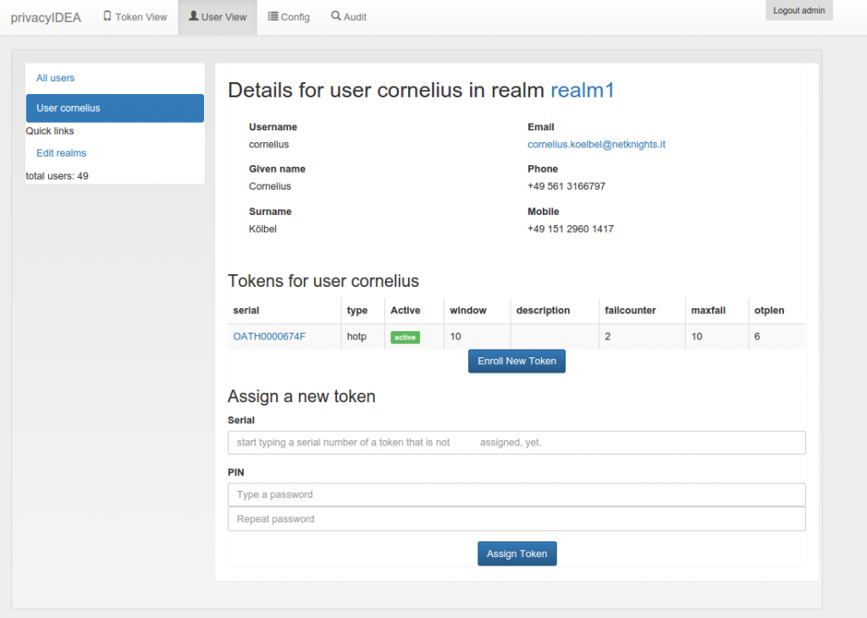Click the Type a password field
Screen dimensions: 867x618
pos(516,494)
